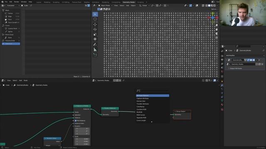Choose Curve Length in search results
This screenshot has width=266, height=149.
click(x=153, y=120)
